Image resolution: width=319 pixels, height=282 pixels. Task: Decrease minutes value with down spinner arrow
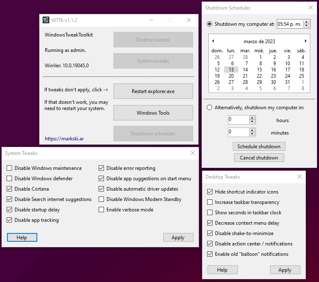click(252, 135)
